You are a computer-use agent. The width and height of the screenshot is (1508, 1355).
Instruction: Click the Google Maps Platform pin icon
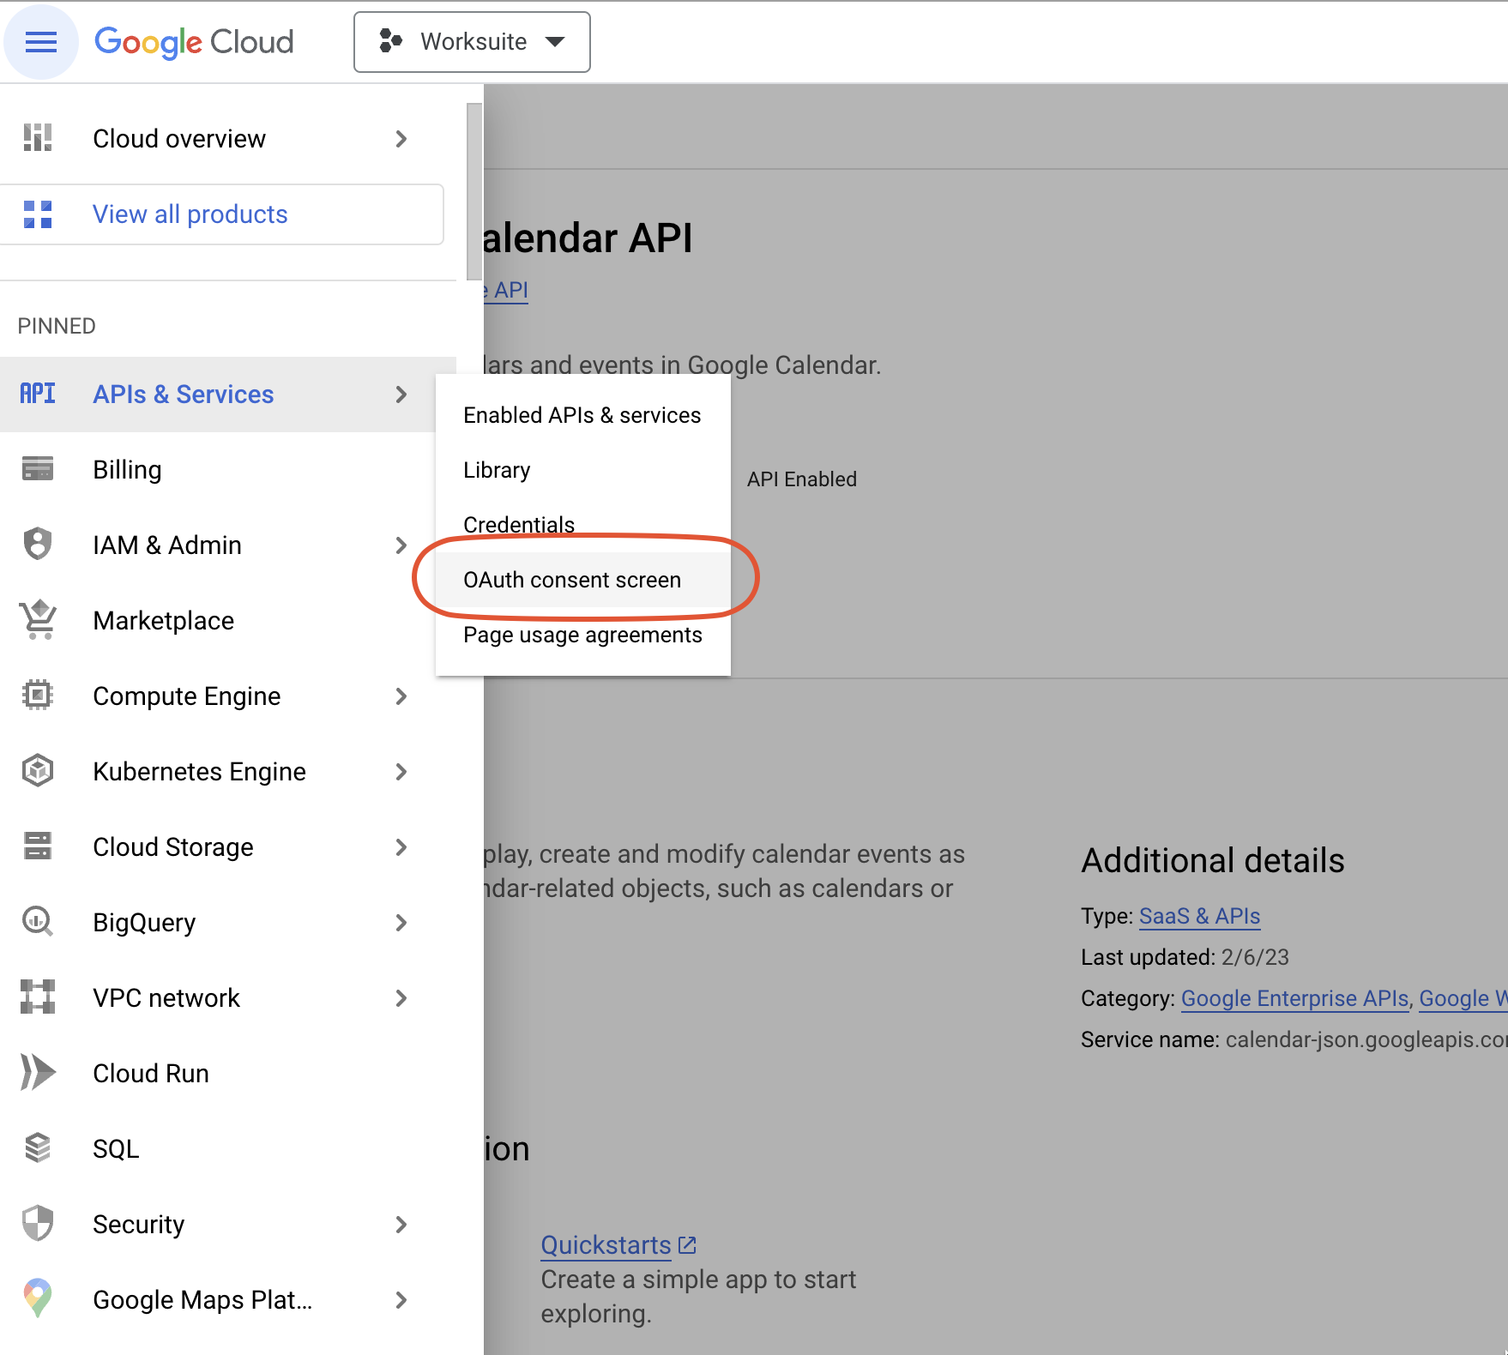click(x=38, y=1298)
